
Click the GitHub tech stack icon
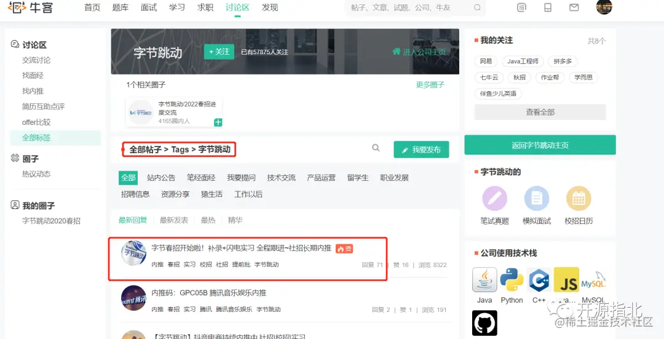pyautogui.click(x=484, y=323)
